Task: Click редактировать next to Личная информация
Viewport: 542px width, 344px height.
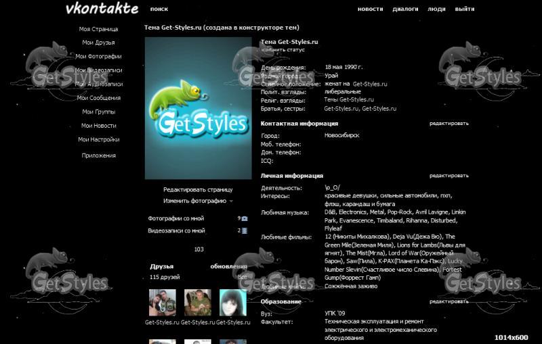Action: tap(449, 176)
